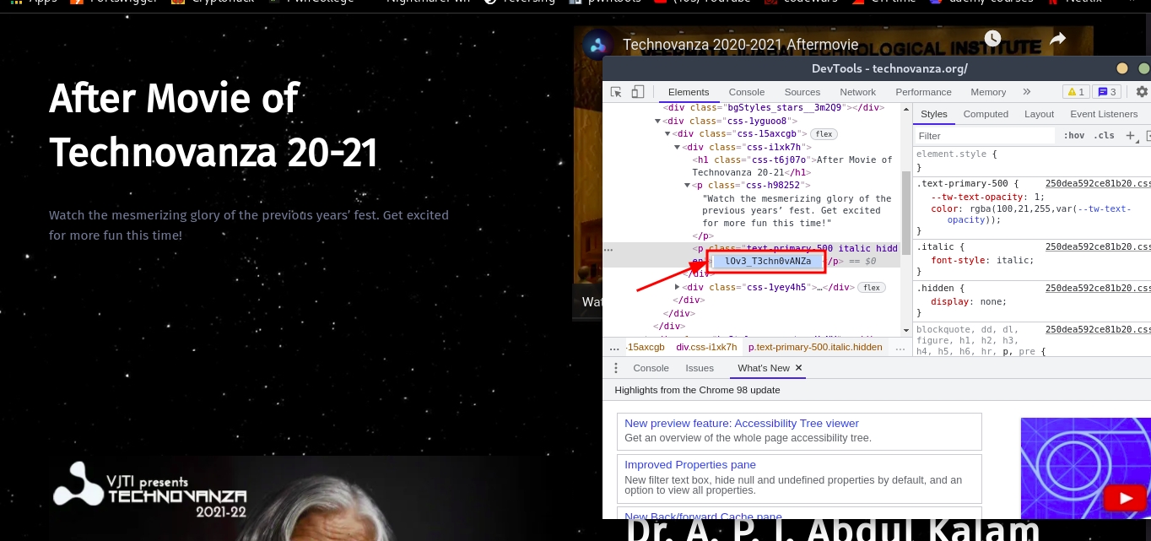Click the messages count badge showing 3
The height and width of the screenshot is (541, 1151).
click(x=1105, y=92)
